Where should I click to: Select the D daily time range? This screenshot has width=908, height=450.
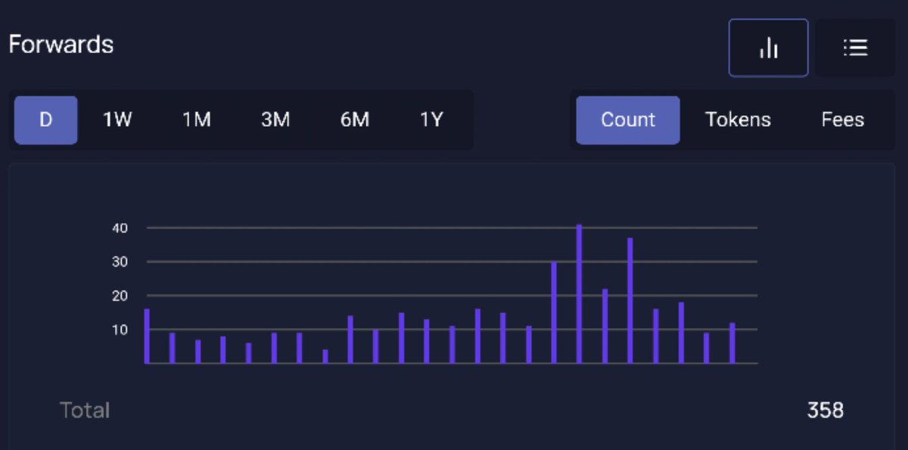coord(45,119)
